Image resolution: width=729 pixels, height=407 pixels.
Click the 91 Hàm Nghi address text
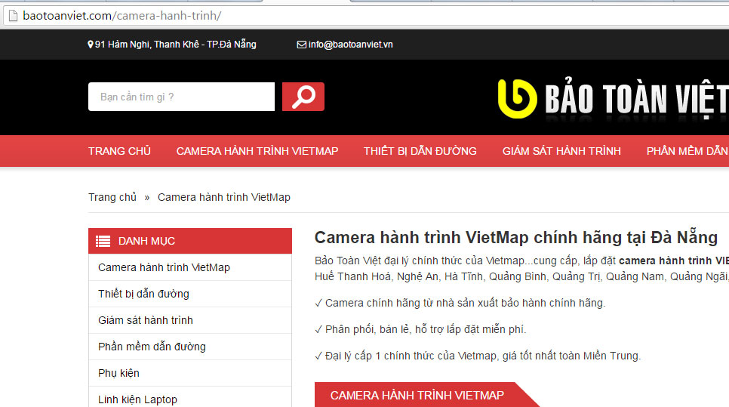[x=175, y=45]
